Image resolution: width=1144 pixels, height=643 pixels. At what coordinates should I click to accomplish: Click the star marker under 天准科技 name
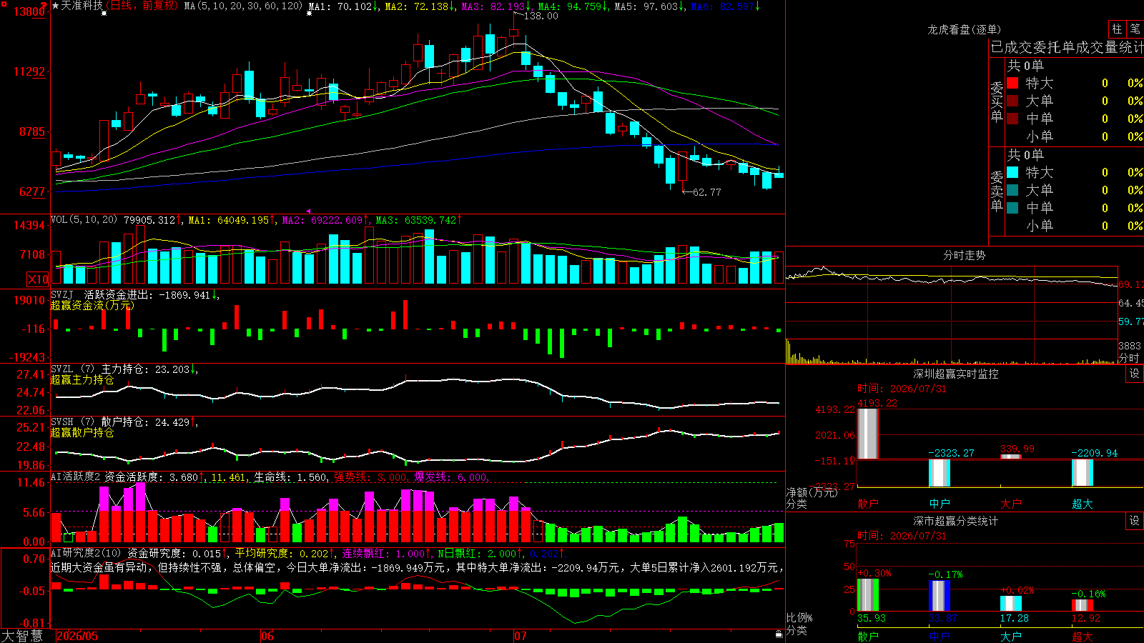pyautogui.click(x=104, y=14)
